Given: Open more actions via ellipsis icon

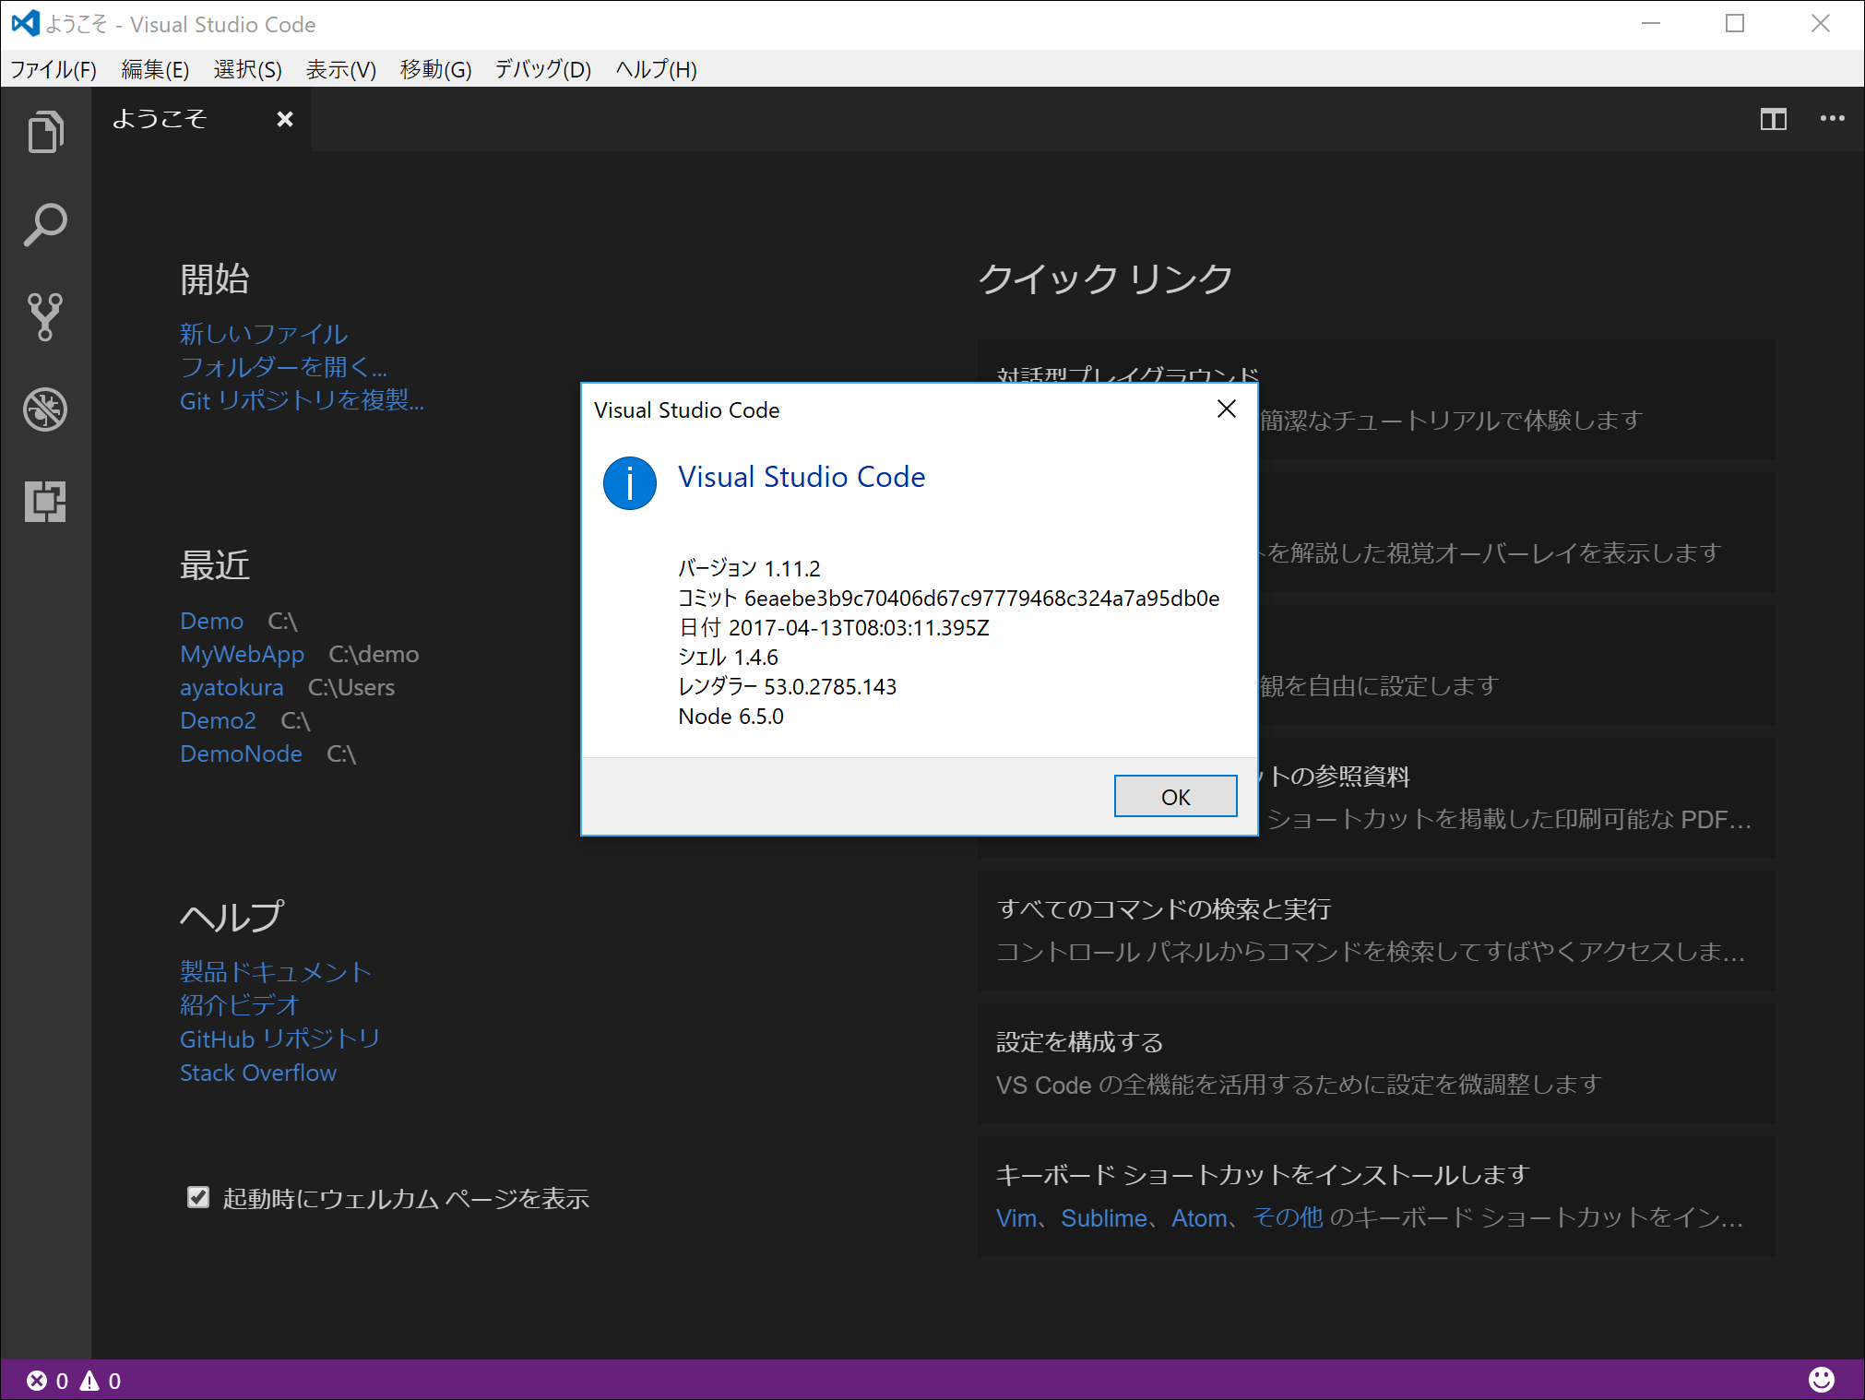Looking at the screenshot, I should (x=1832, y=118).
